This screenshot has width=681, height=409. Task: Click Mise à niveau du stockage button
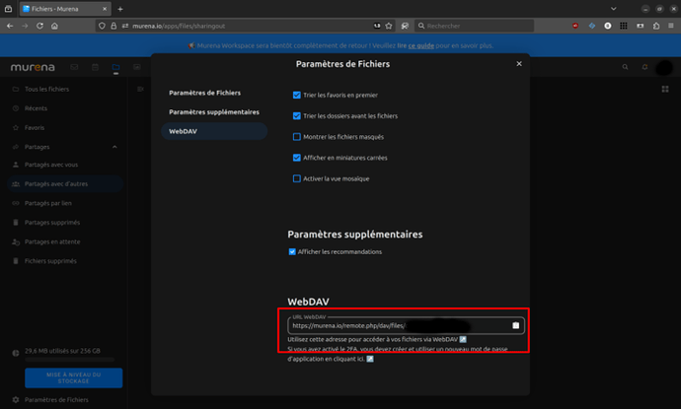coord(73,377)
